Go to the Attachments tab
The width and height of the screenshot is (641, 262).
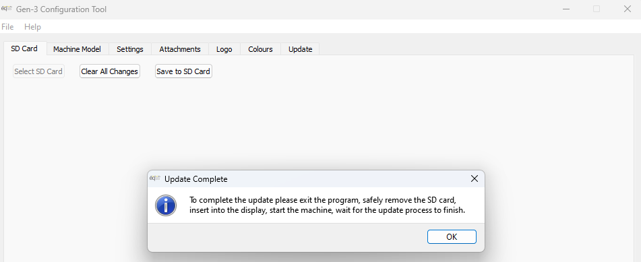coord(180,49)
